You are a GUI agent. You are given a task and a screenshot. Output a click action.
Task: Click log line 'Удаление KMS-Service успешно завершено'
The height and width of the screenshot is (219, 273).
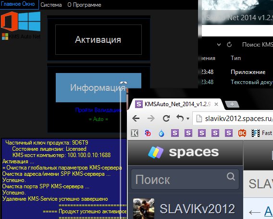tap(55, 199)
